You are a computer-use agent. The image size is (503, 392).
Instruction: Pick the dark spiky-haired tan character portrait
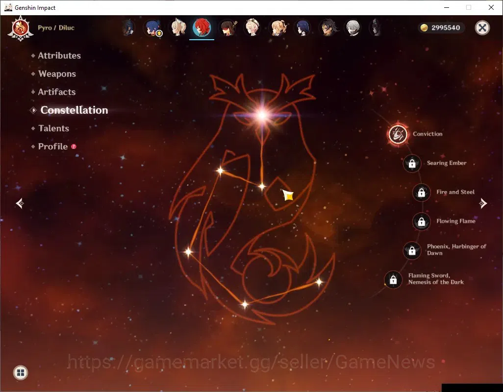(x=328, y=28)
